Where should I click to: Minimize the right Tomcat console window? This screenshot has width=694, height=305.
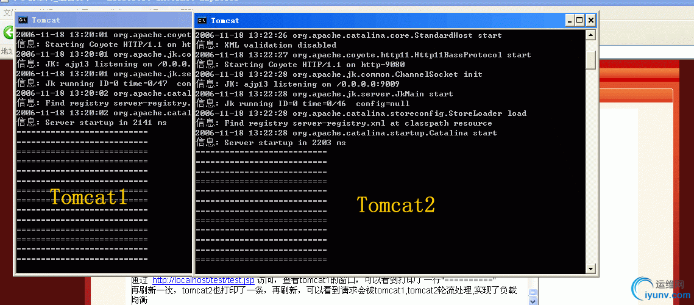point(570,20)
